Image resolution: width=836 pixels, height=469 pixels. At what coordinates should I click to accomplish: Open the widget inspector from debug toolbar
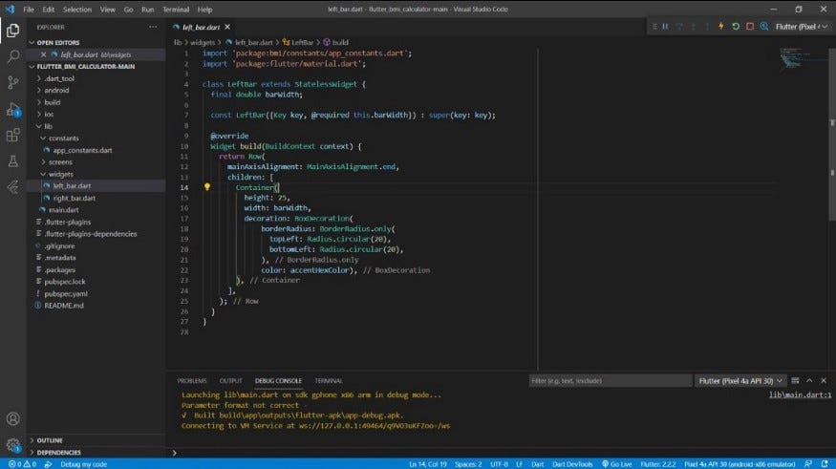[x=764, y=26]
